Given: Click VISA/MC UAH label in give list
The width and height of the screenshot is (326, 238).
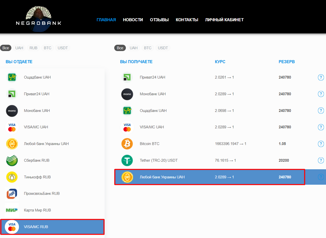Looking at the screenshot, I should pos(36,127).
